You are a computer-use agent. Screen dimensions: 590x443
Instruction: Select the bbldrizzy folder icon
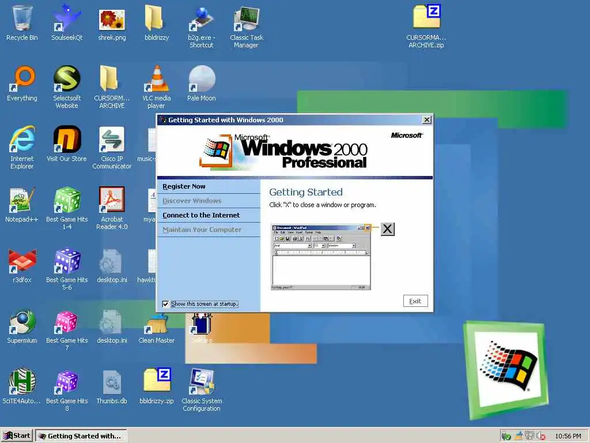click(x=153, y=17)
